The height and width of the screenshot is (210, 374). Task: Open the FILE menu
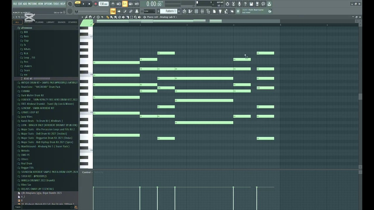coord(15,4)
